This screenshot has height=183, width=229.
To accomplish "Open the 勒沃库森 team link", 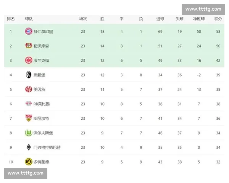I will click(41, 46).
